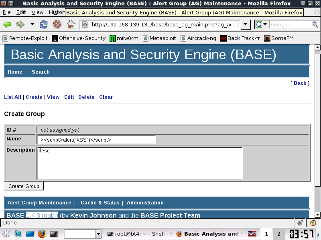Viewport: 321px width, 240px height.
Task: Click the Back link
Action: (x=300, y=83)
